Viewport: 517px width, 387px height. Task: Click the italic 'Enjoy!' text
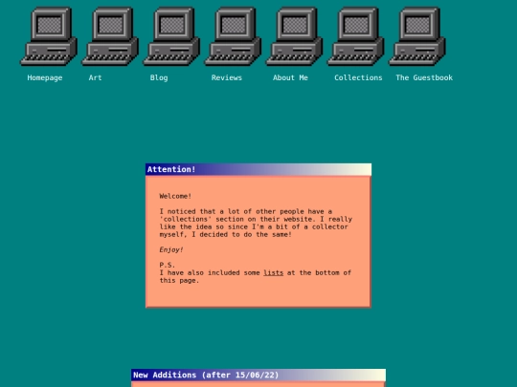[x=171, y=249]
